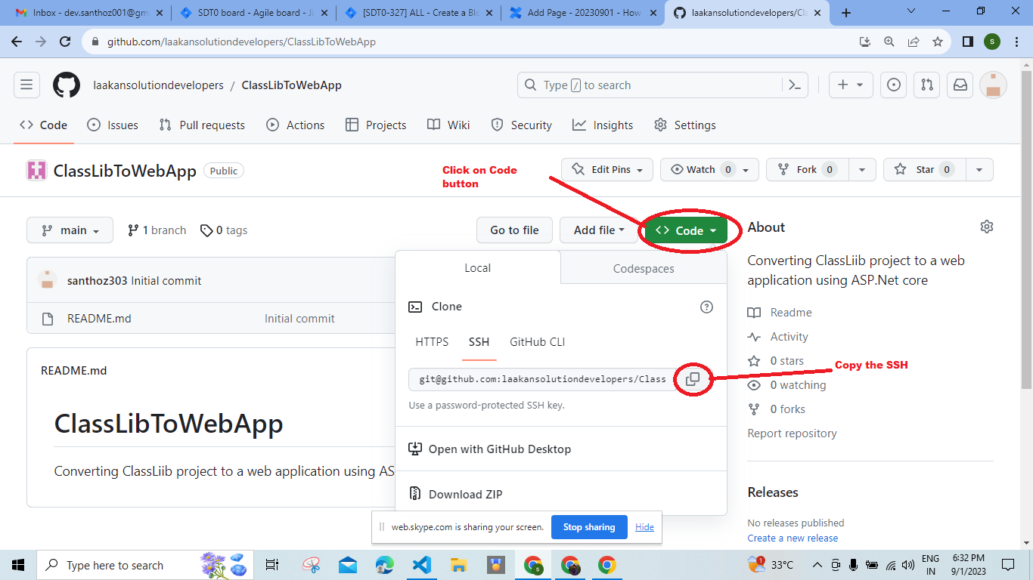
Task: Open the Chrome profile S avatar
Action: point(991,42)
